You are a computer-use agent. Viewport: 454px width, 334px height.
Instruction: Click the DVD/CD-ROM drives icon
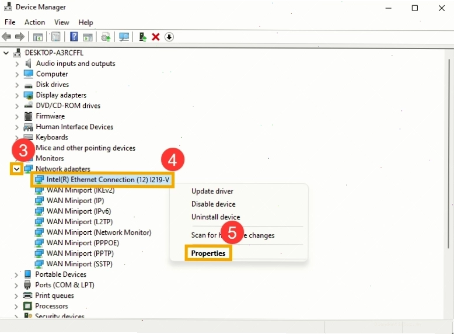pyautogui.click(x=29, y=106)
